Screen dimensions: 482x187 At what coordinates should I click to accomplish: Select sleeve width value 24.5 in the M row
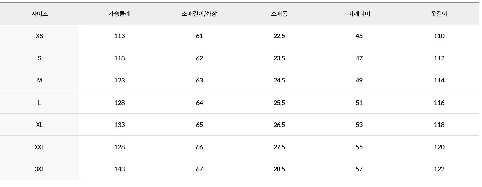tap(279, 81)
